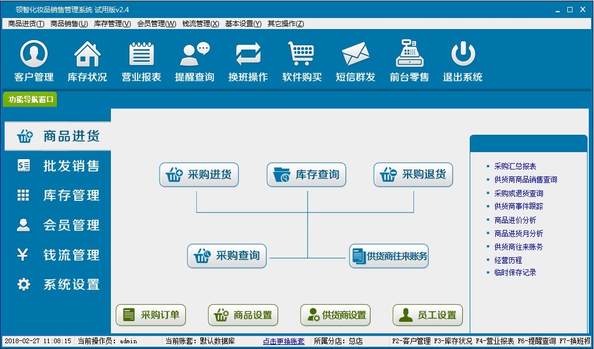Image resolution: width=594 pixels, height=349 pixels.
Task: Open the 采购或退货查询 link
Action: [519, 193]
